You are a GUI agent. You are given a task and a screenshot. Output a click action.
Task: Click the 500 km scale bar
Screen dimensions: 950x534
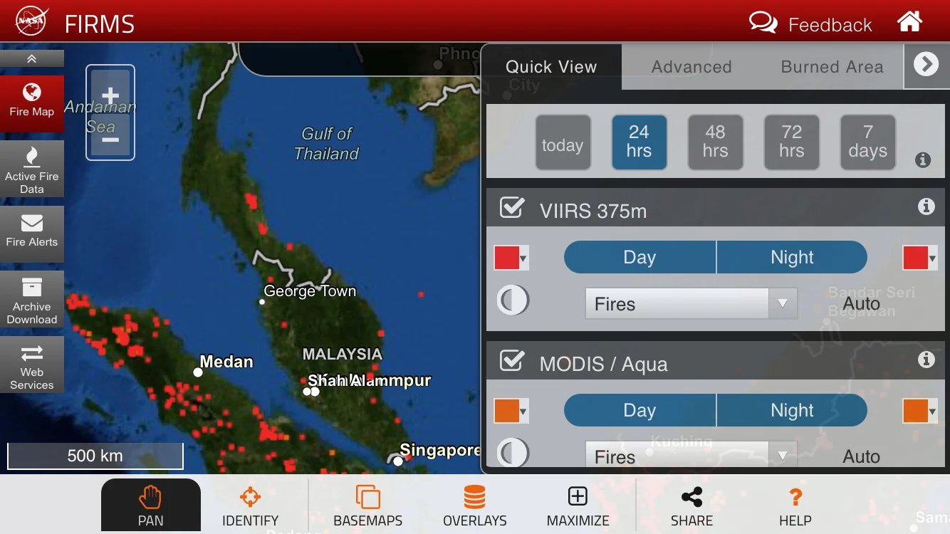(x=95, y=456)
